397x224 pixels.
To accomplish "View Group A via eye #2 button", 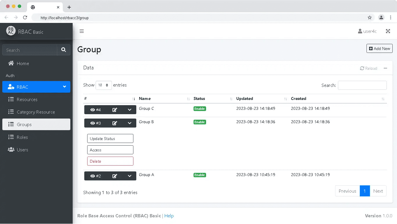I will point(96,176).
